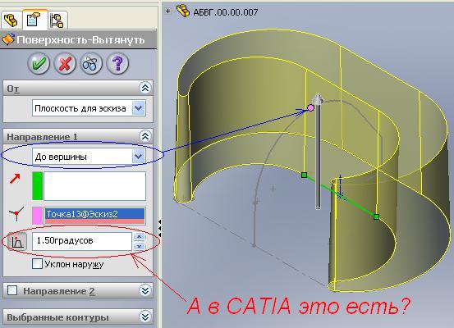Expand АБВГ.00.00.007 tree node
454x328 pixels.
click(167, 11)
